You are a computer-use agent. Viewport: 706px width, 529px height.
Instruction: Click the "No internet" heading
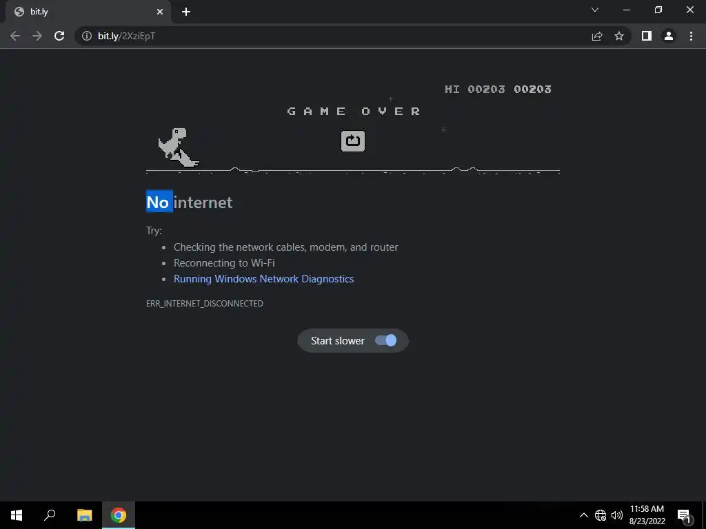point(189,203)
